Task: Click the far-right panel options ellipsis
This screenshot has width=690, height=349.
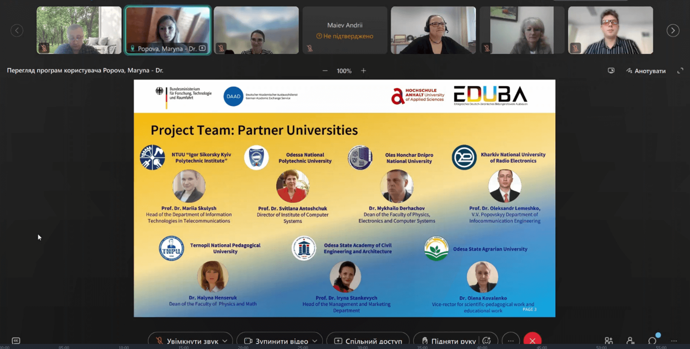Action: tap(674, 341)
